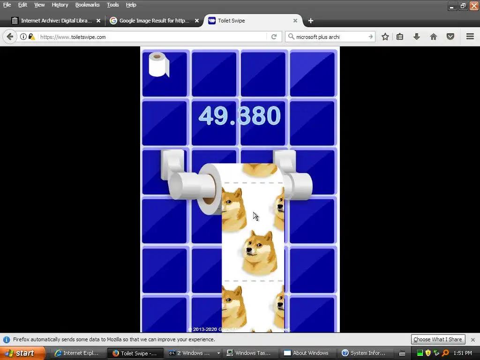Click the network connection tray icon

click(x=436, y=353)
